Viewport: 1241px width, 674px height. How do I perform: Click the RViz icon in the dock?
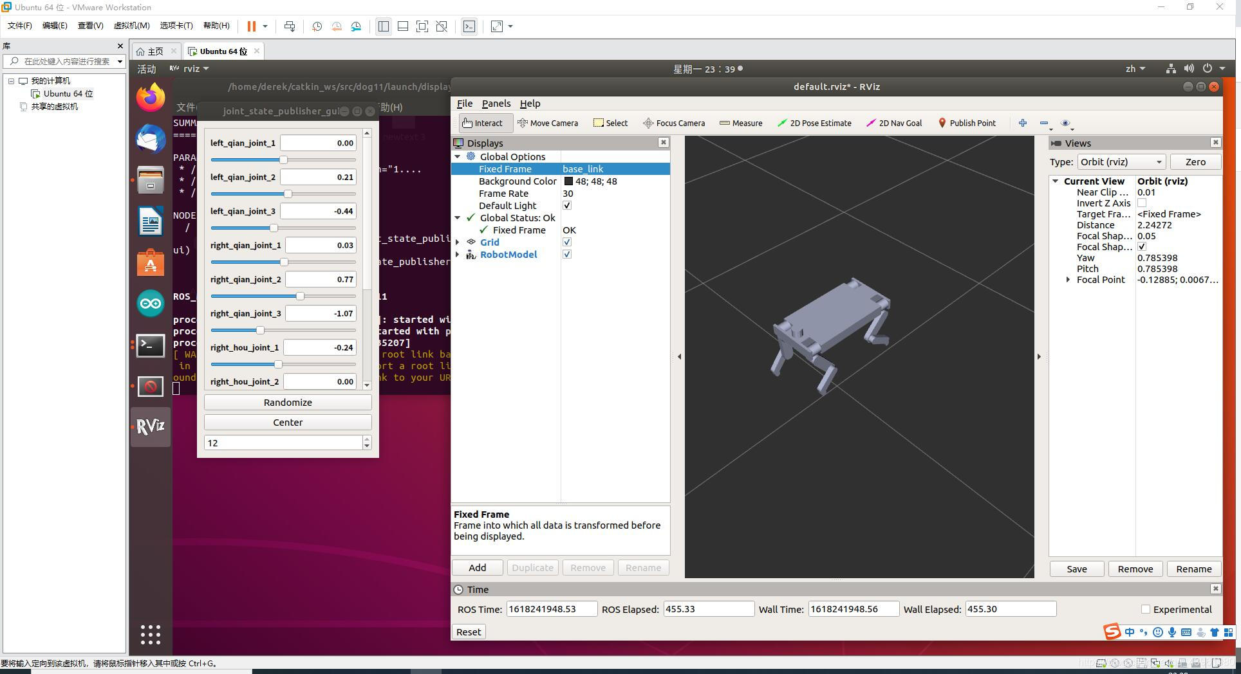(x=151, y=426)
